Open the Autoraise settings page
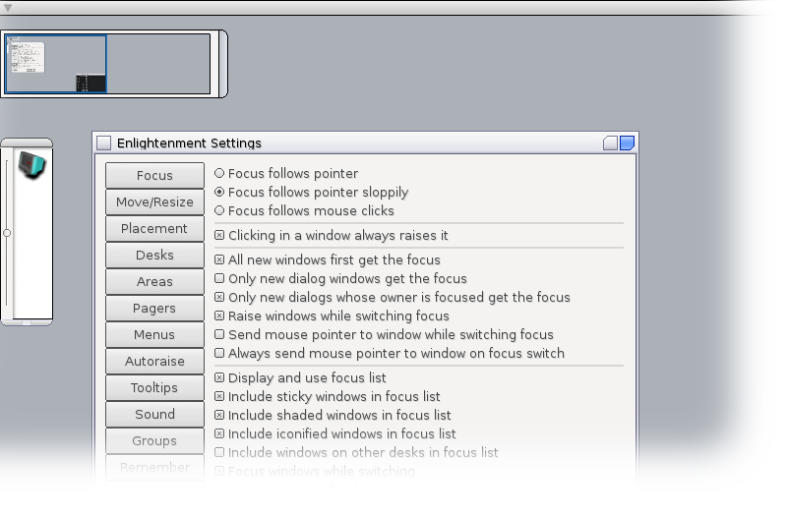Viewport: 787px width, 516px height. (154, 362)
